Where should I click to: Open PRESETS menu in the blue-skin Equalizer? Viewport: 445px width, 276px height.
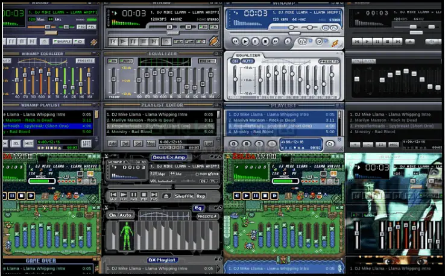click(328, 61)
